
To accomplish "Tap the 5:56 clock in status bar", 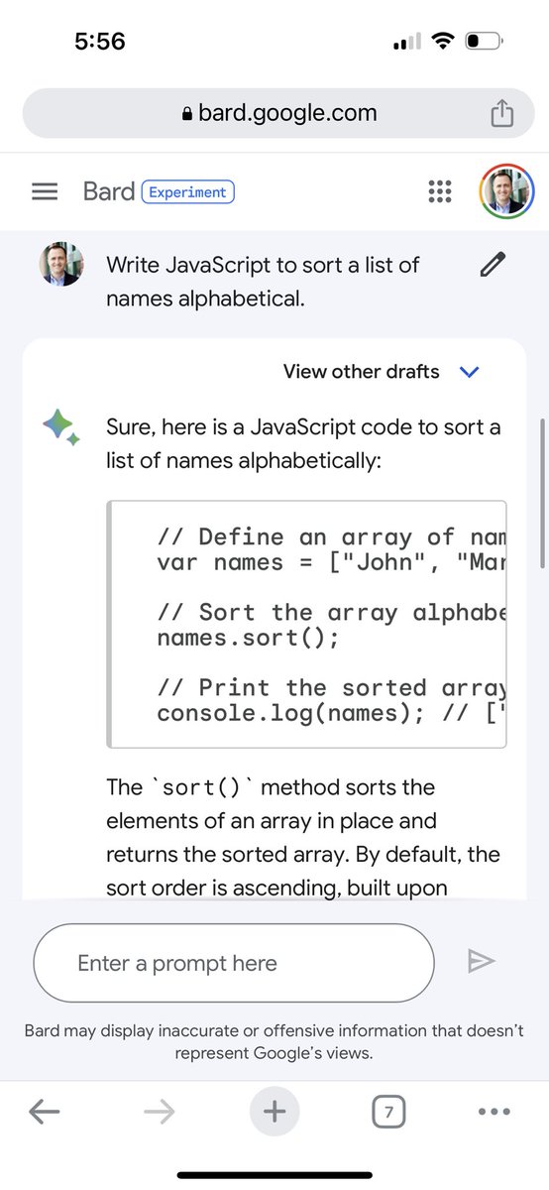I will coord(100,42).
